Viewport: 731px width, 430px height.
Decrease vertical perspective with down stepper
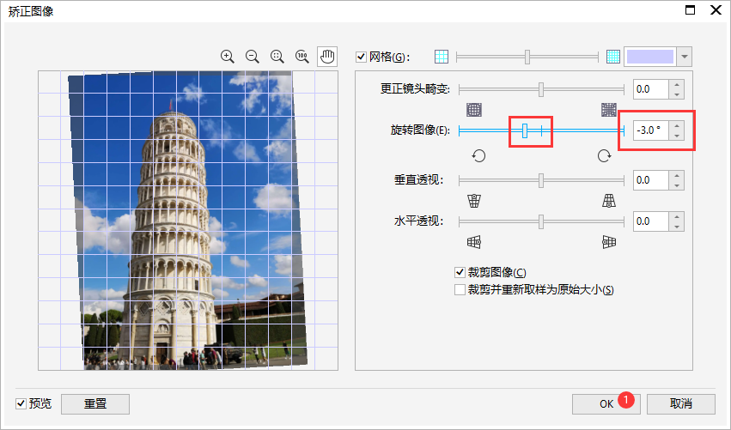click(x=677, y=185)
